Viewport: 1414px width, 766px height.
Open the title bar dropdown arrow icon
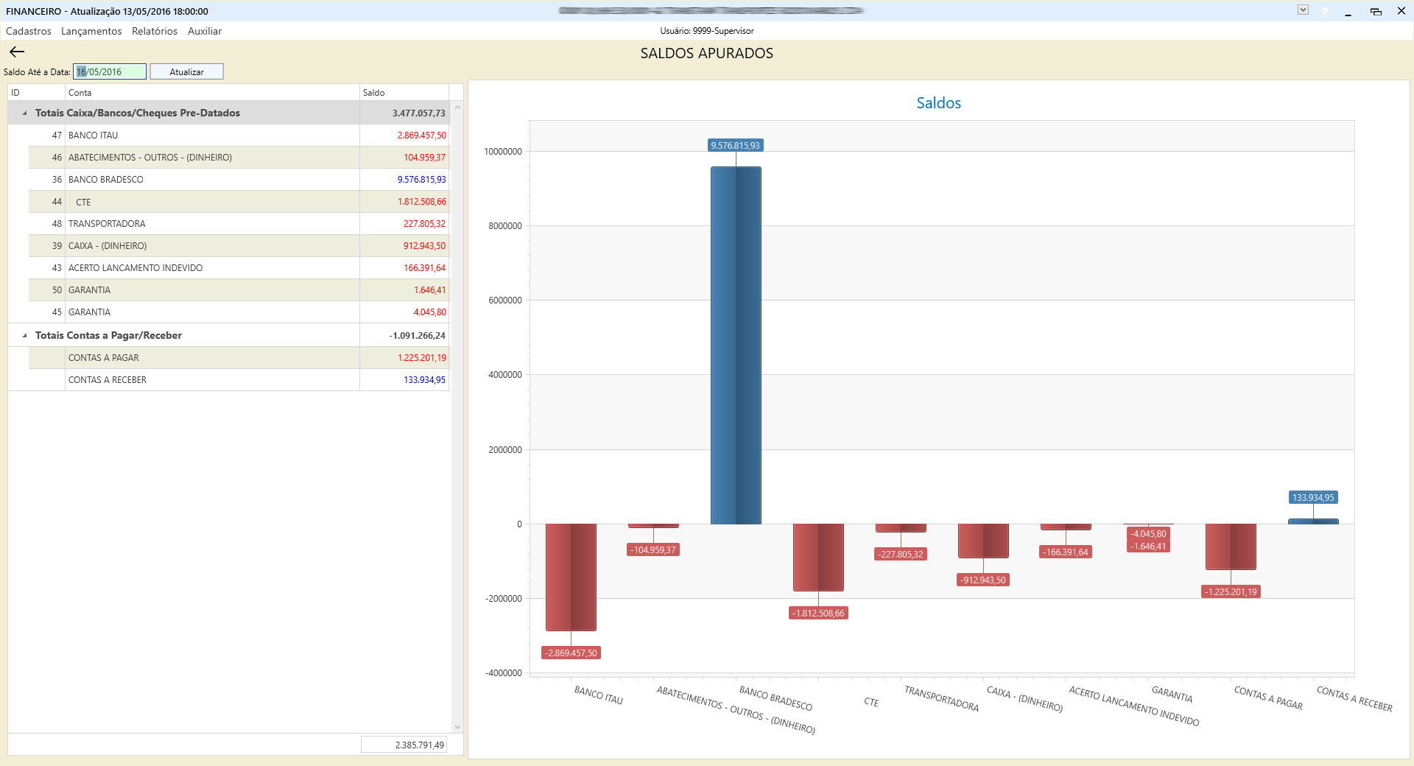click(x=1303, y=10)
